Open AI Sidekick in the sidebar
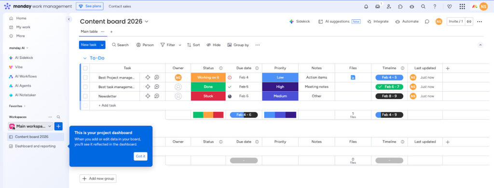The image size is (494, 188). 24,58
